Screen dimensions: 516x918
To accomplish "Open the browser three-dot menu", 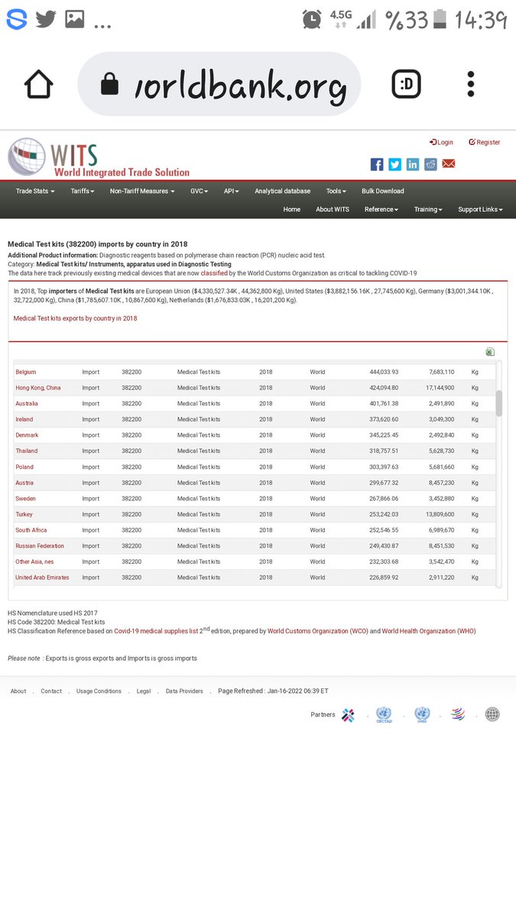I will click(x=471, y=84).
